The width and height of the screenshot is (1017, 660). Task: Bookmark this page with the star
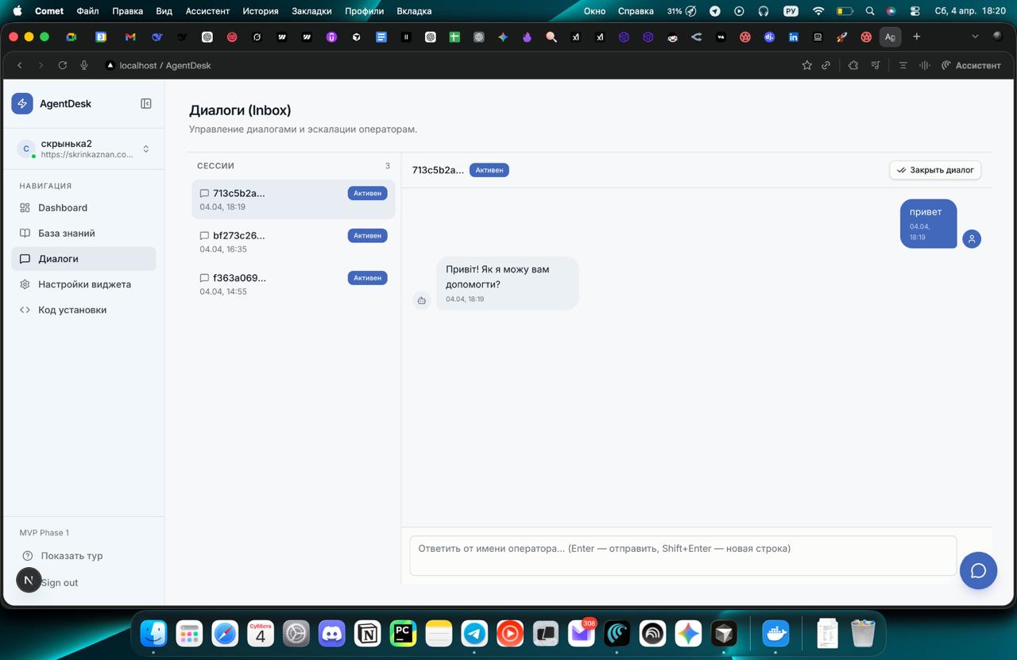tap(806, 65)
